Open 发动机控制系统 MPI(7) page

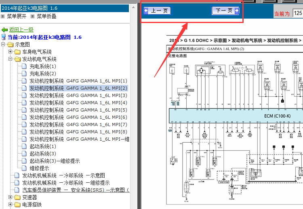click(78, 125)
